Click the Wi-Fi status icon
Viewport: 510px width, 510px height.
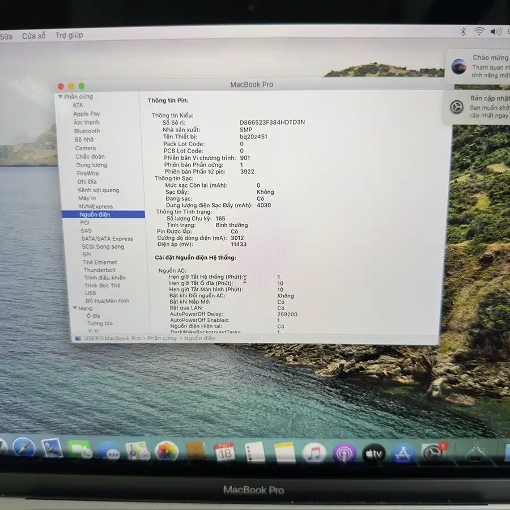coord(481,32)
